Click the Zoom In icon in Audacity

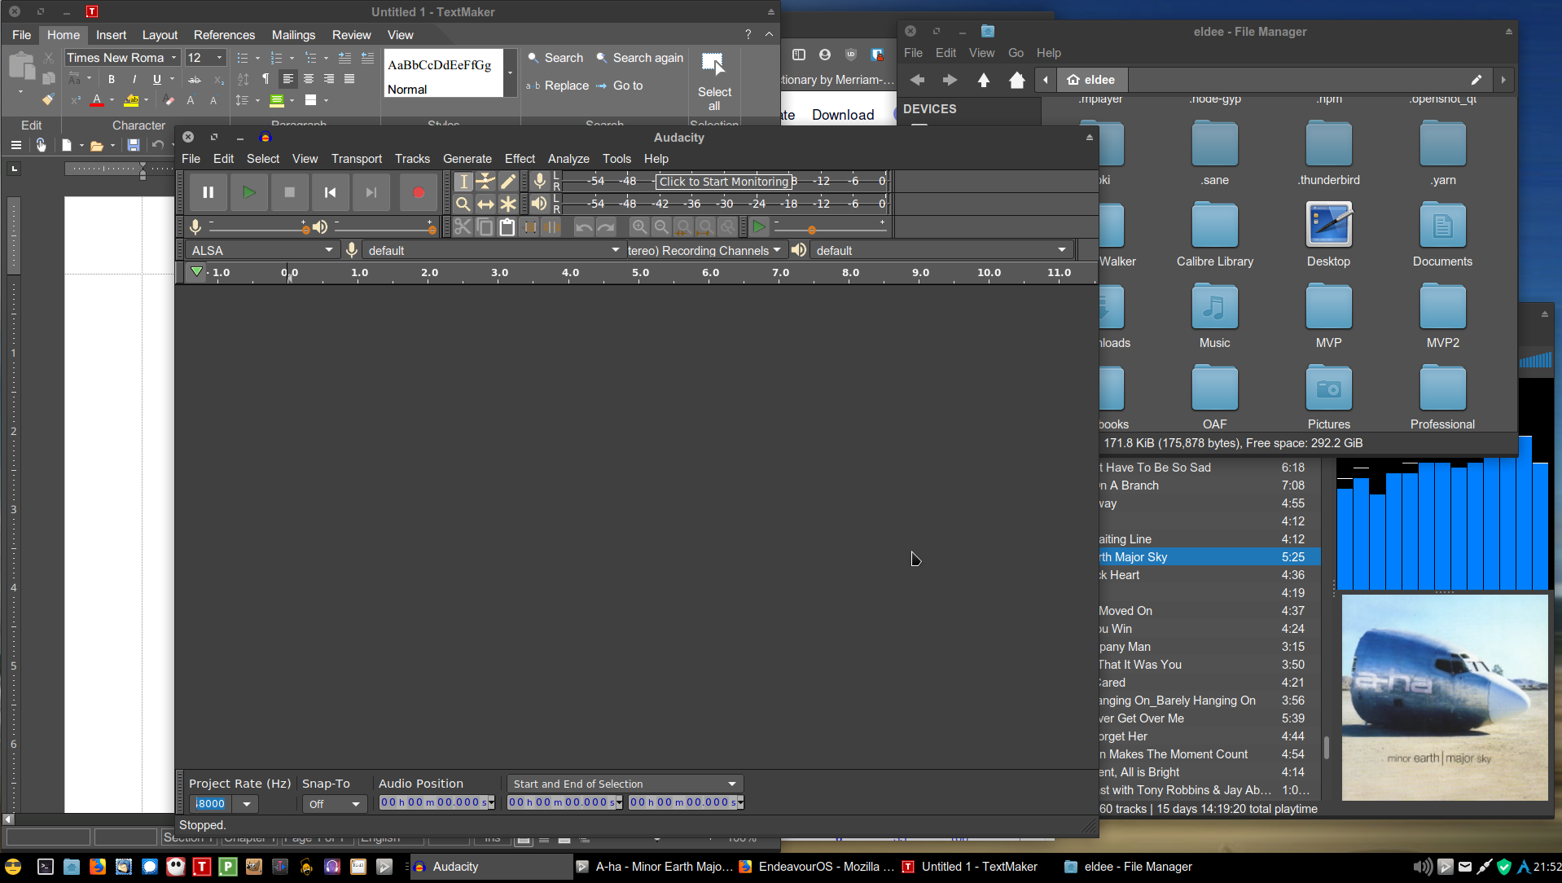pos(639,227)
